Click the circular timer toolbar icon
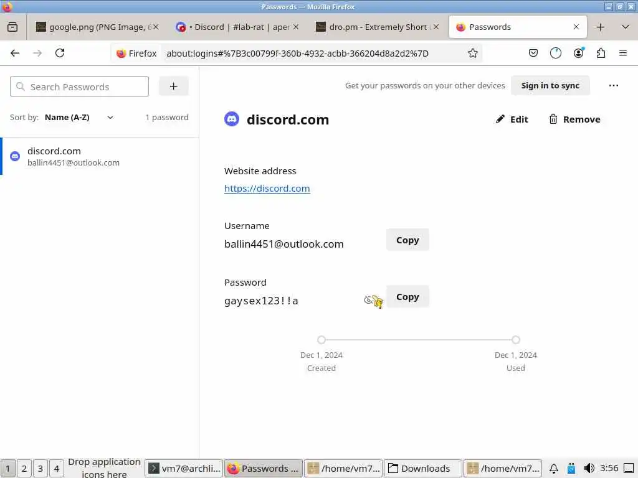The image size is (638, 478). [555, 54]
